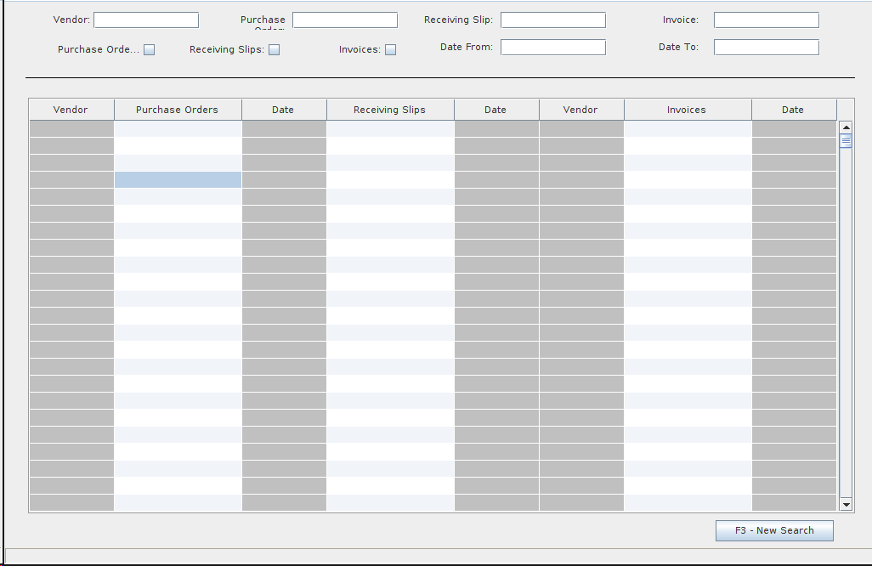This screenshot has width=872, height=566.
Task: Select the Invoice text field
Action: (x=767, y=20)
